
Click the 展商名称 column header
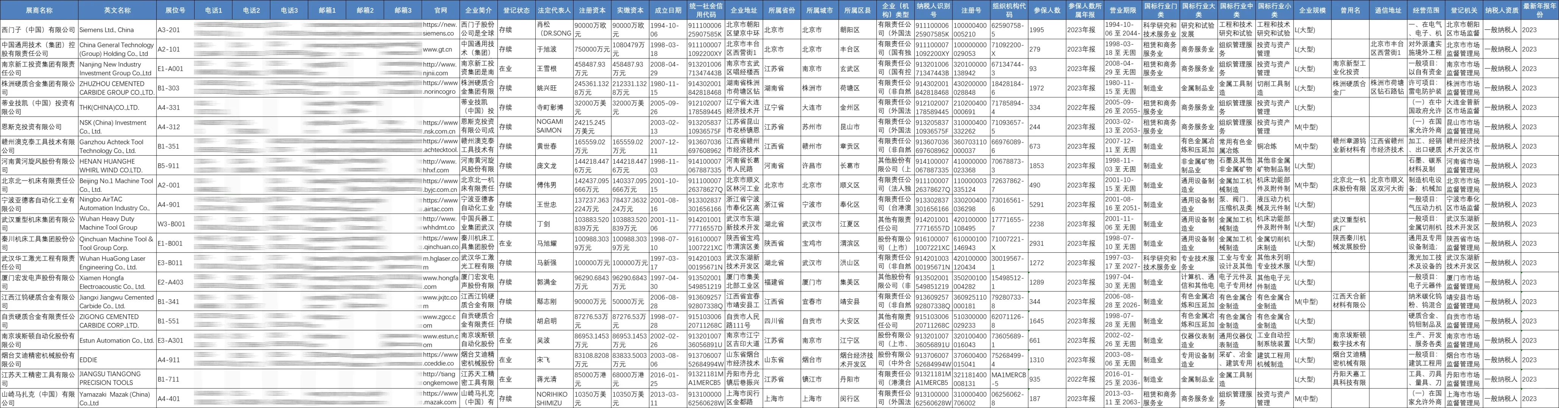point(38,9)
